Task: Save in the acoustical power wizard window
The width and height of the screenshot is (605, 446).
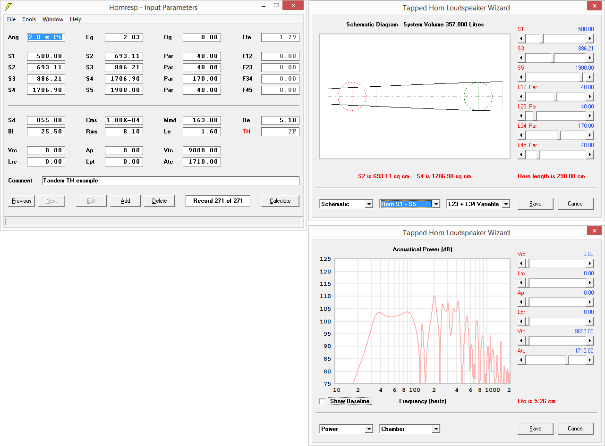Action: (x=536, y=429)
